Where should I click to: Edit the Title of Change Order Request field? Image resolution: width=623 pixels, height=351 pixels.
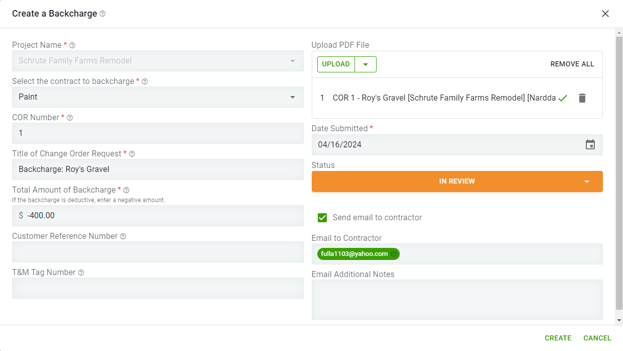point(158,169)
